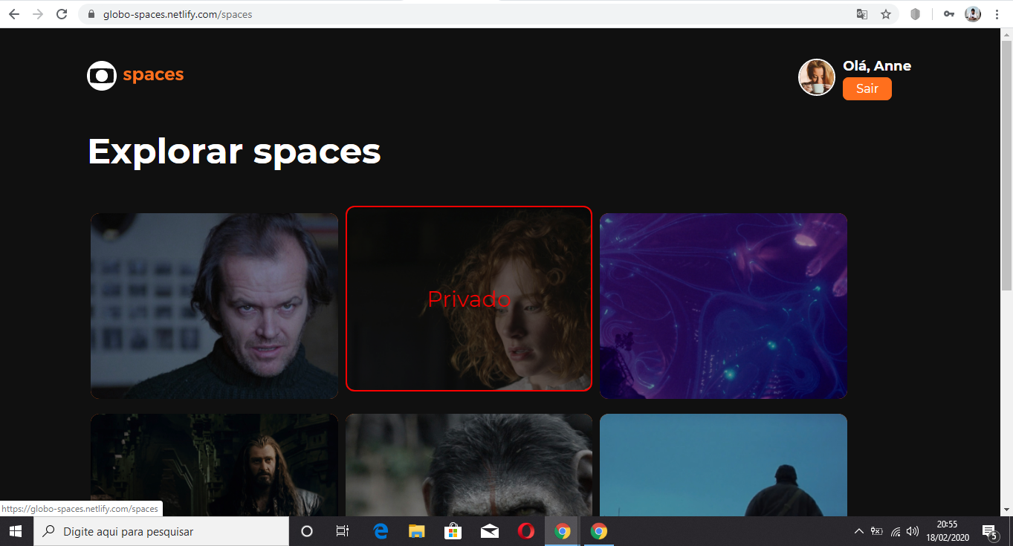Screen dimensions: 1013x546
Task: Click the page vertical scrollbar thumb
Action: point(1006,165)
